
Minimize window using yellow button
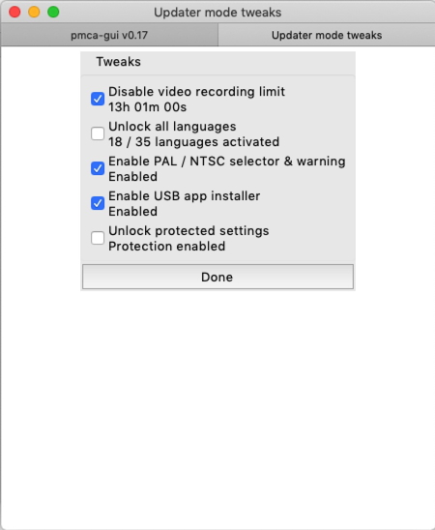pyautogui.click(x=34, y=13)
